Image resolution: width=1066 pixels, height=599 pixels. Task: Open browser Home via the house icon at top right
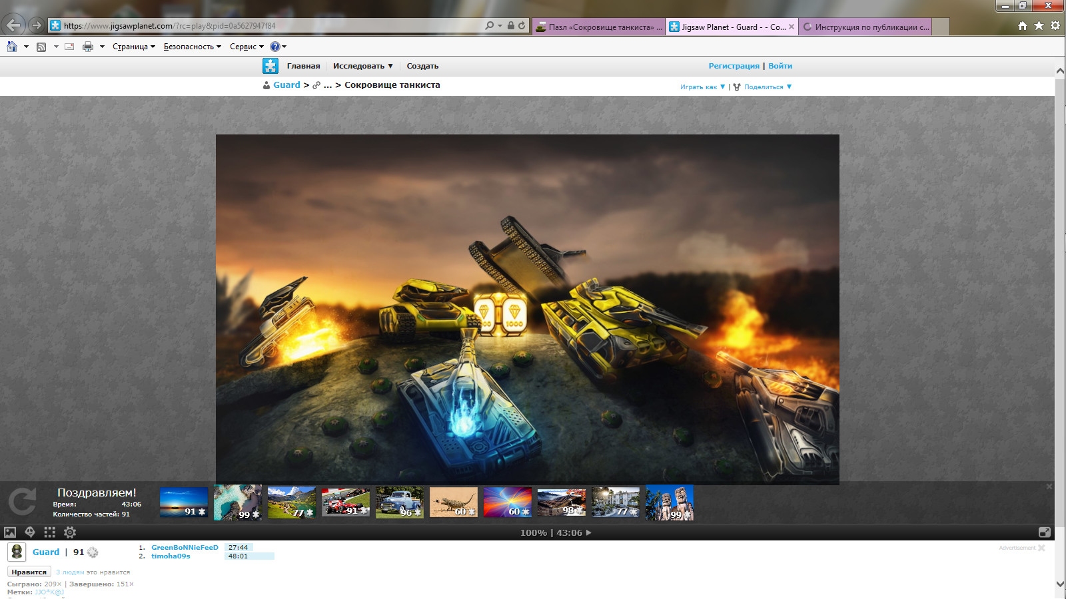1023,26
